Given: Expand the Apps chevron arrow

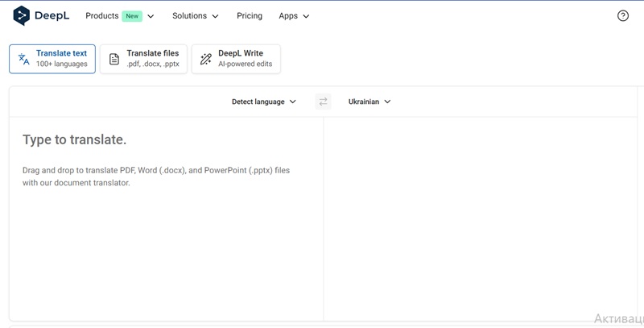Looking at the screenshot, I should (x=306, y=16).
